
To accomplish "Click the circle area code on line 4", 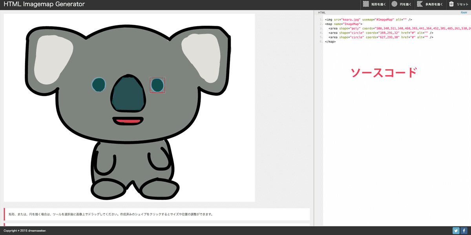I will [381, 33].
